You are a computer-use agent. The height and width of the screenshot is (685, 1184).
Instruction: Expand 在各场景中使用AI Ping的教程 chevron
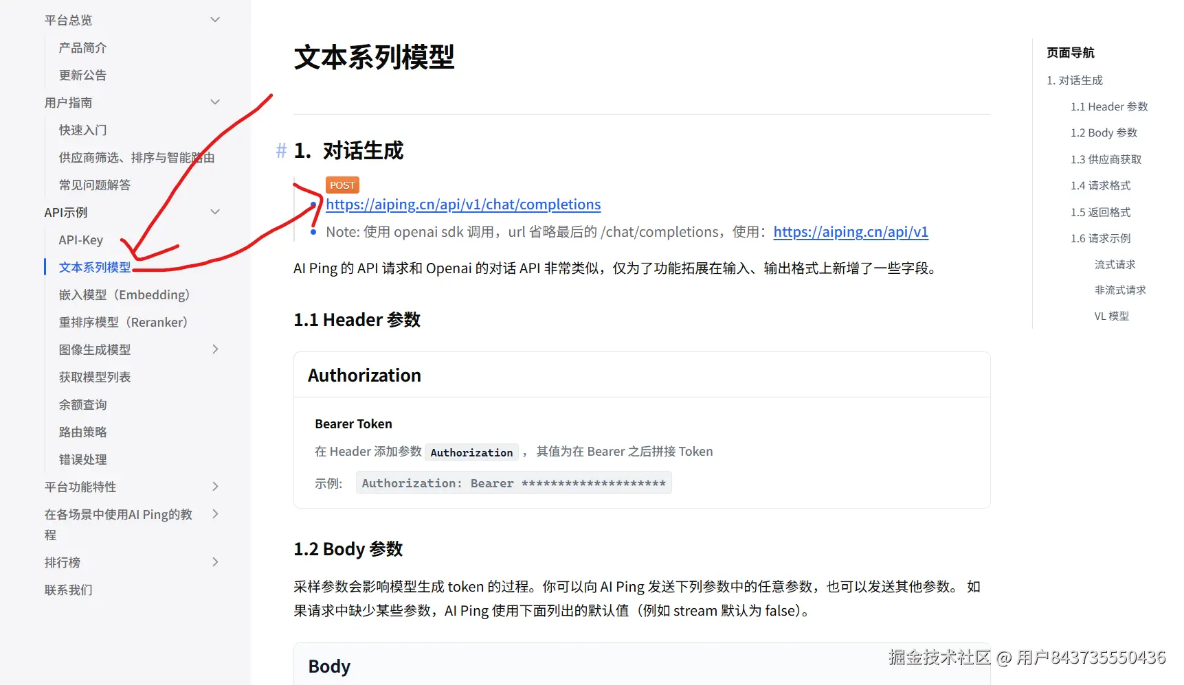pyautogui.click(x=215, y=514)
